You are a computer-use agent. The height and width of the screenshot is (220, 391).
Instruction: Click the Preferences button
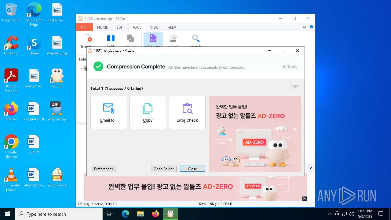pos(104,169)
